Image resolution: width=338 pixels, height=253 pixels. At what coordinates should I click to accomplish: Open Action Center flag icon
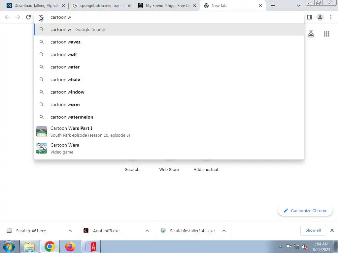(288, 247)
